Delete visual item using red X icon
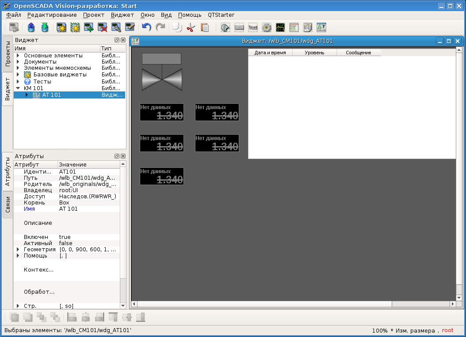The width and height of the screenshot is (466, 337). 103,27
